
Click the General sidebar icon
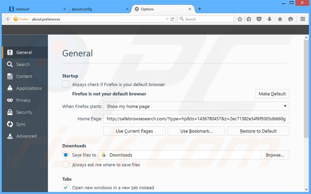pos(10,52)
